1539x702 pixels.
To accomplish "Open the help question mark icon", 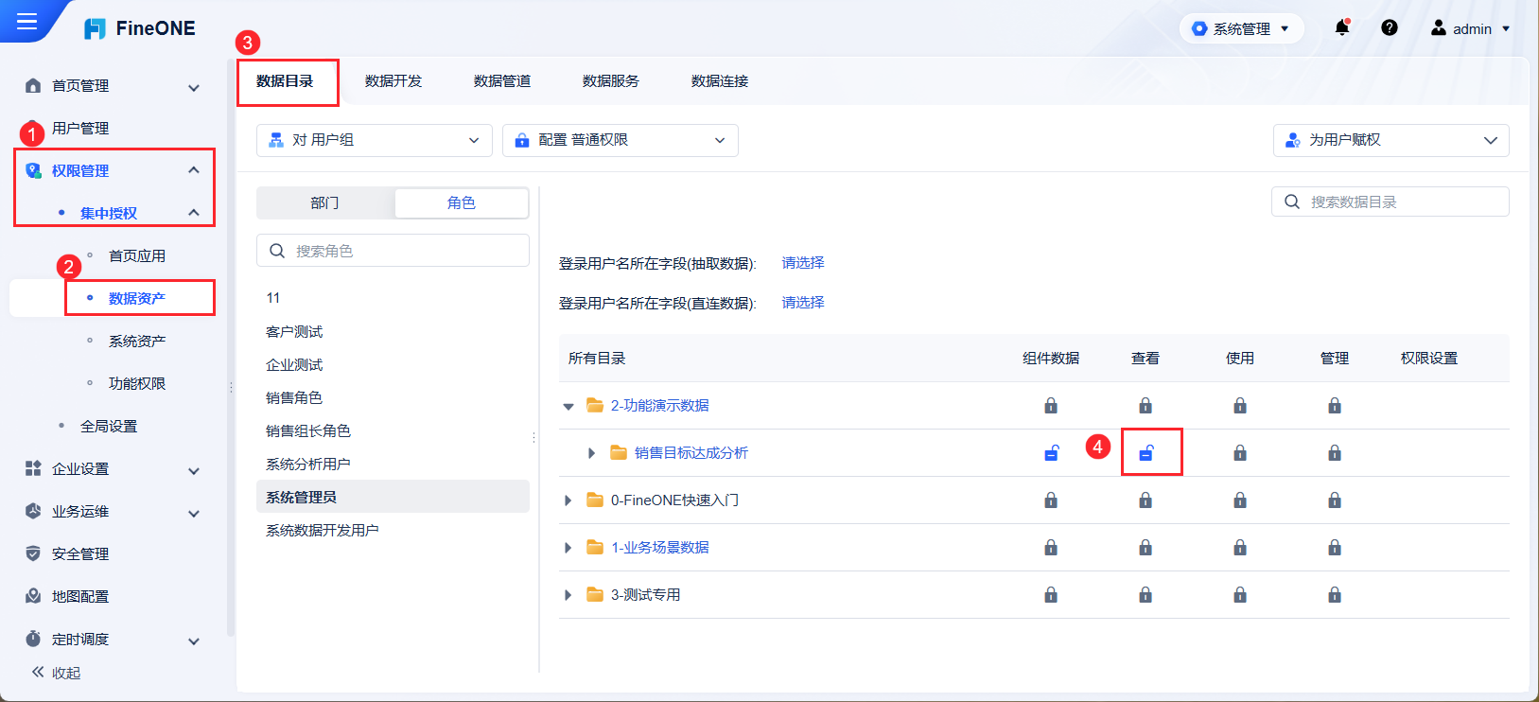I will pyautogui.click(x=1389, y=28).
